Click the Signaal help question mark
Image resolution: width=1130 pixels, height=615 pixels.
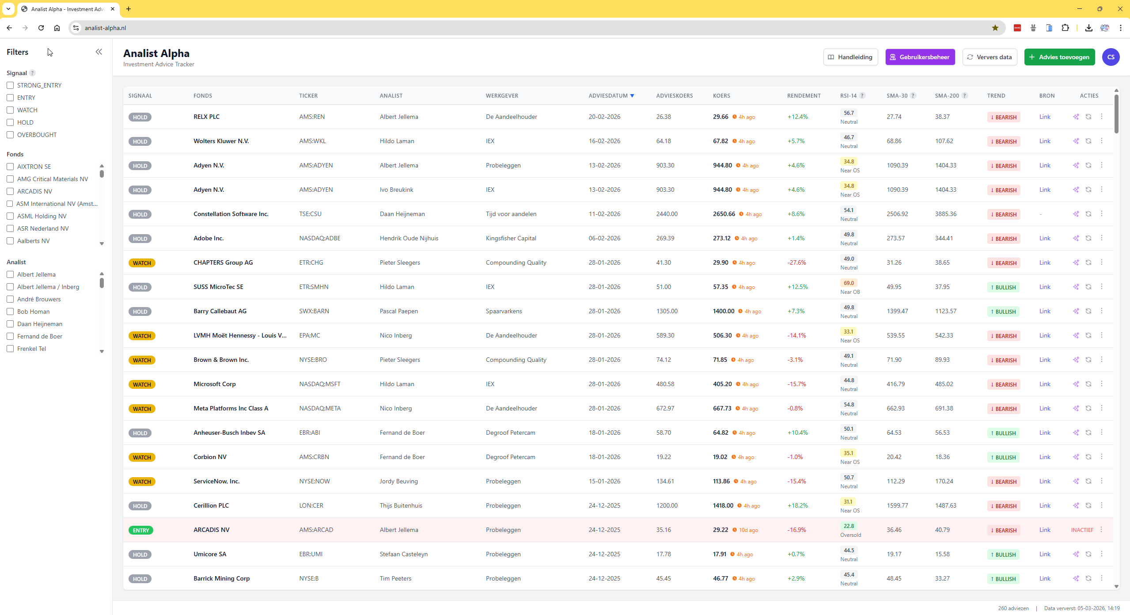coord(32,73)
